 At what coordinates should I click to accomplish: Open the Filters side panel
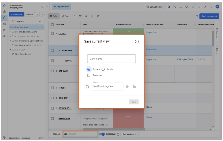pyautogui.click(x=217, y=50)
